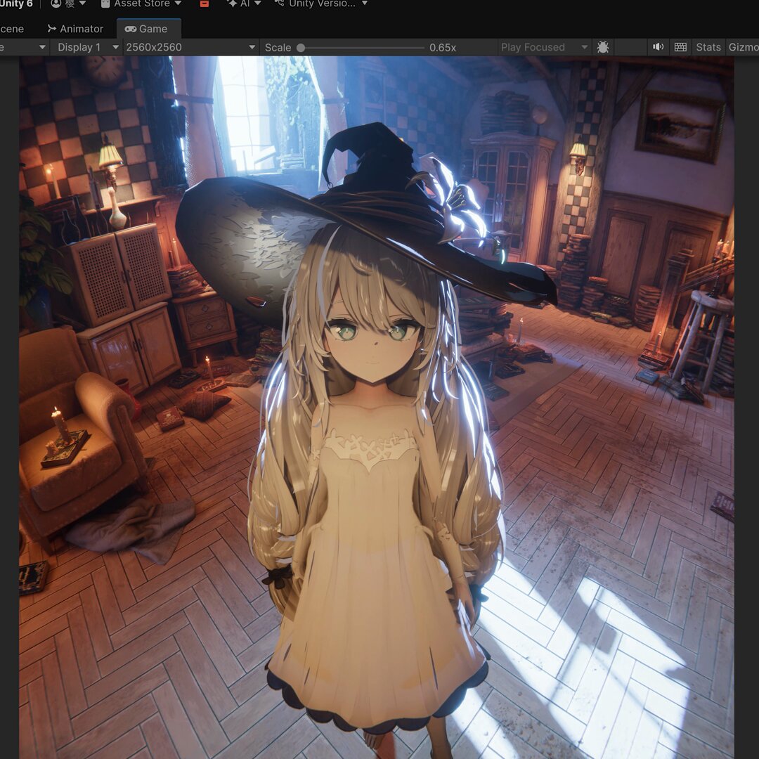Viewport: 759px width, 759px height.
Task: Toggle the Stats overlay button
Action: [708, 48]
